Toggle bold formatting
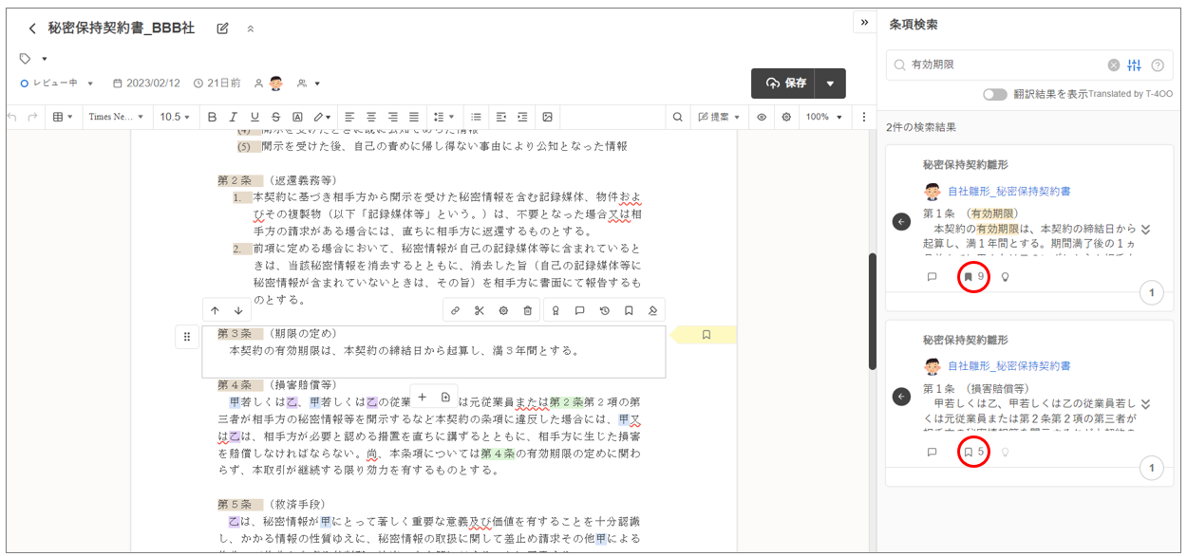Screen dimensions: 1187x556 point(213,117)
